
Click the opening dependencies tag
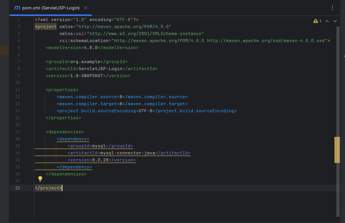pyautogui.click(x=64, y=132)
